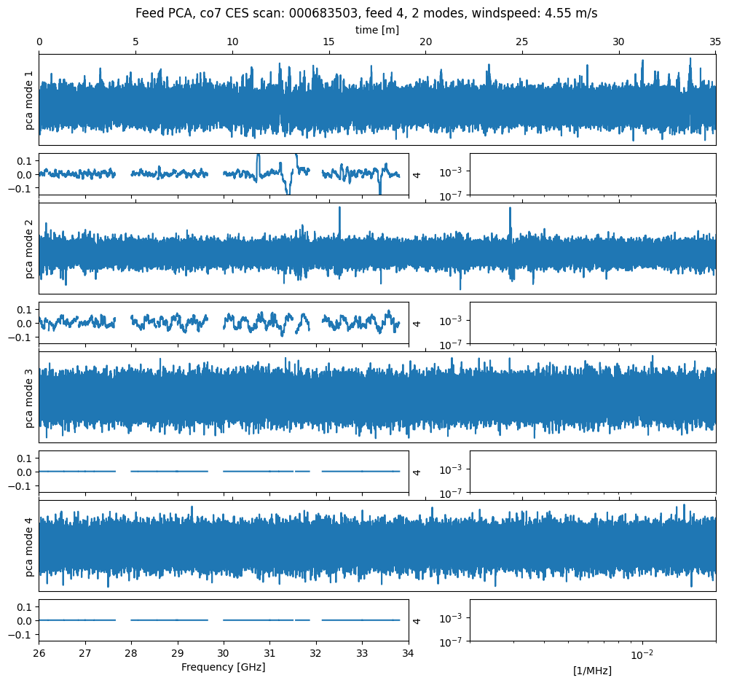Click the 34 tick on the frequency axis
This screenshot has height=683, width=729.
[409, 652]
